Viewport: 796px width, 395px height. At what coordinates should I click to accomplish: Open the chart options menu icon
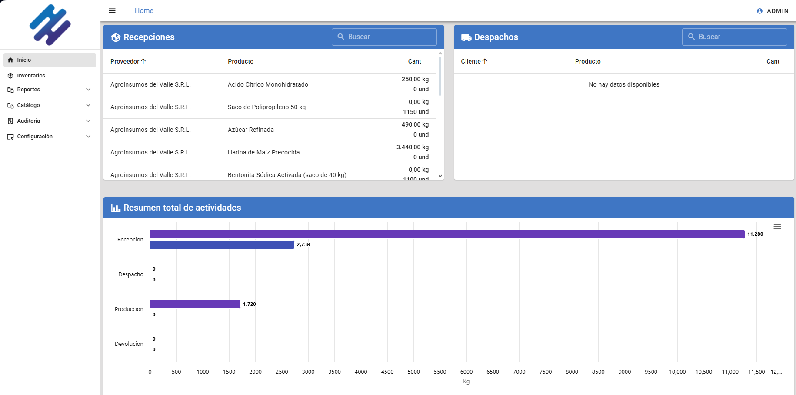coord(777,227)
